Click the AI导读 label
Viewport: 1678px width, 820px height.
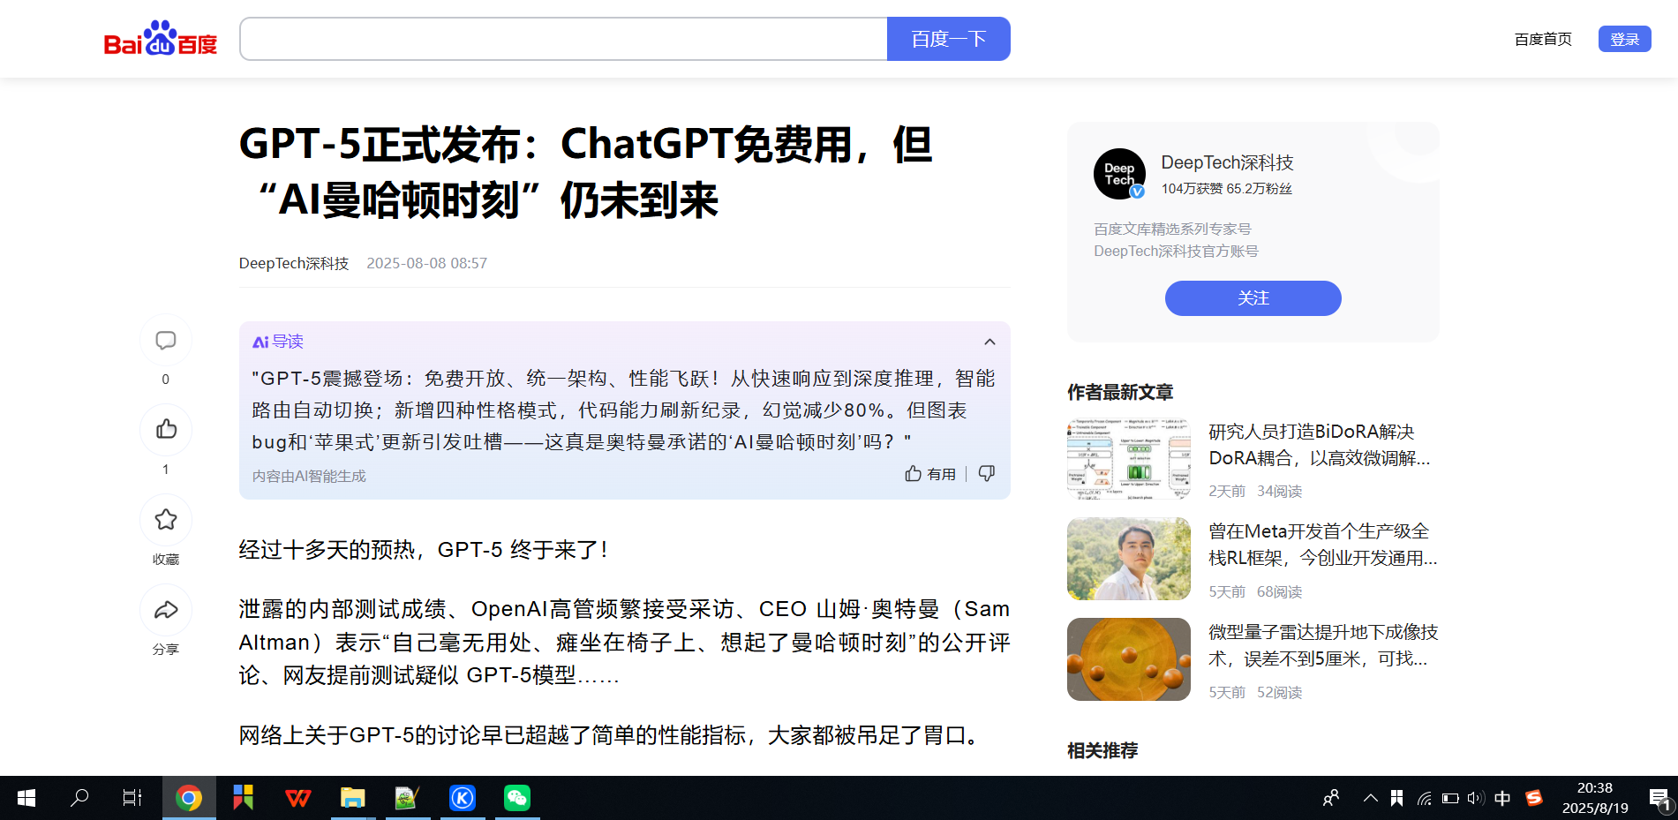point(278,342)
